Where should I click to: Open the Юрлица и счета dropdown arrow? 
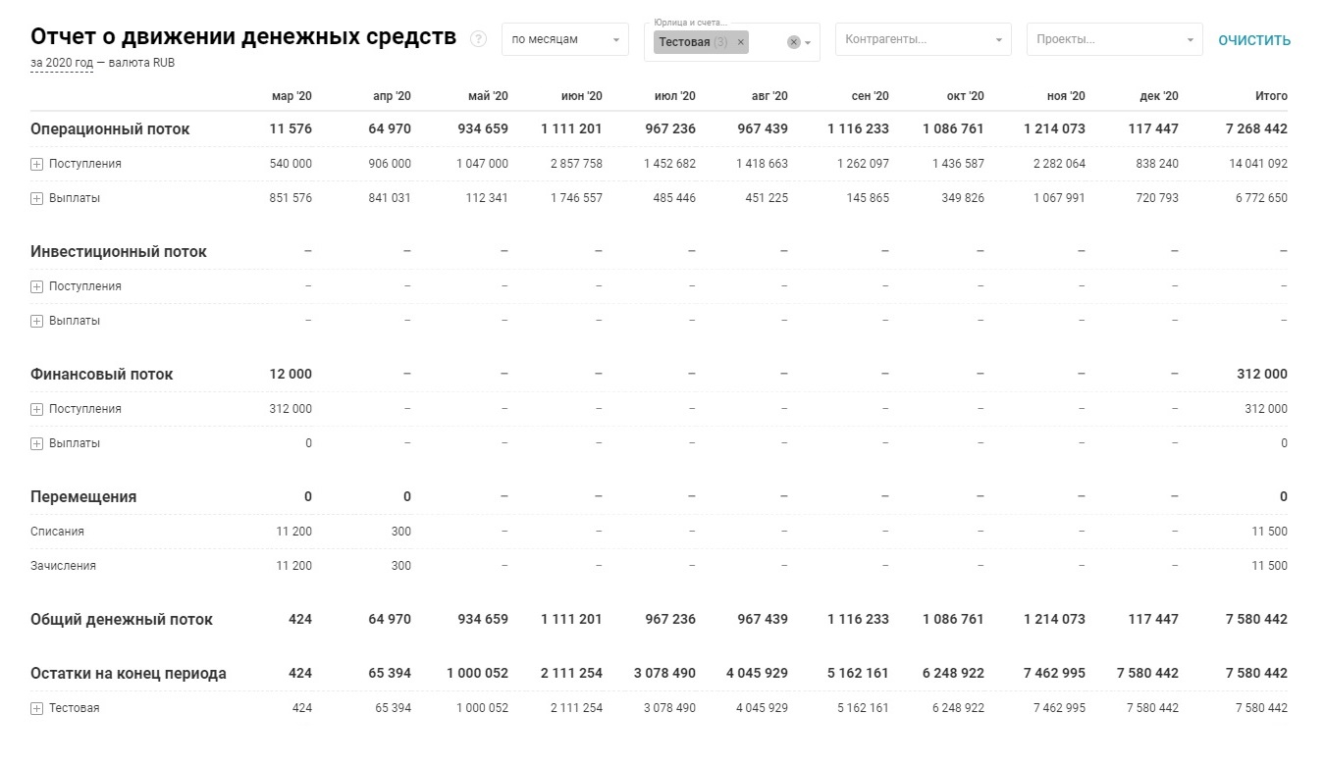click(808, 42)
